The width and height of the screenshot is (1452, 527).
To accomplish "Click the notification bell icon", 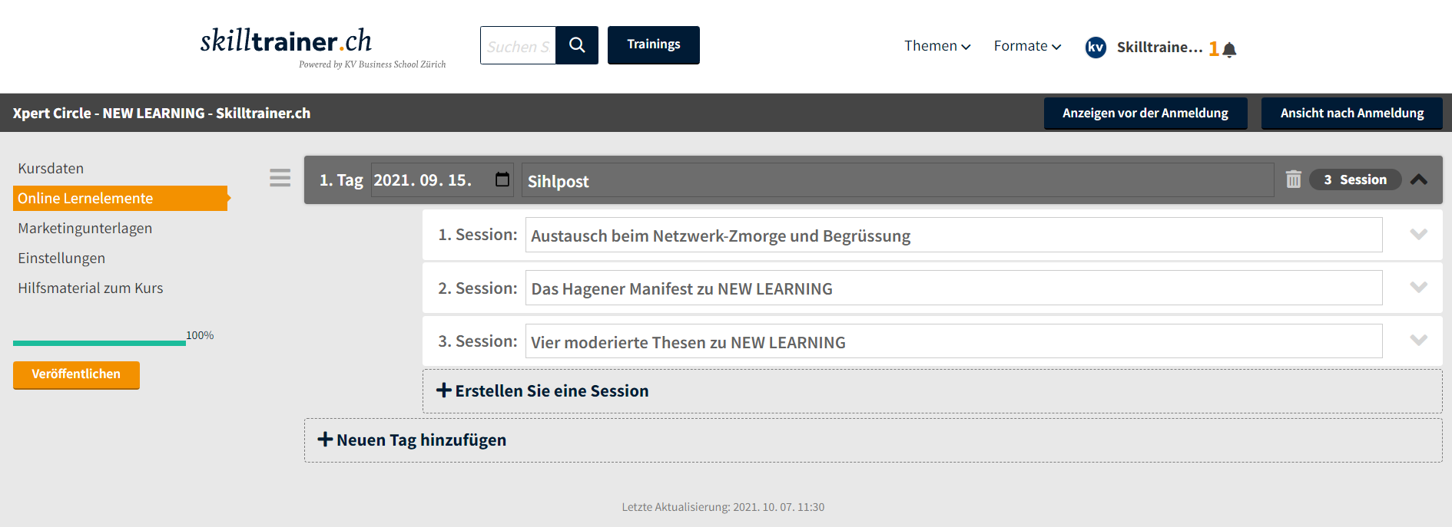I will 1231,48.
